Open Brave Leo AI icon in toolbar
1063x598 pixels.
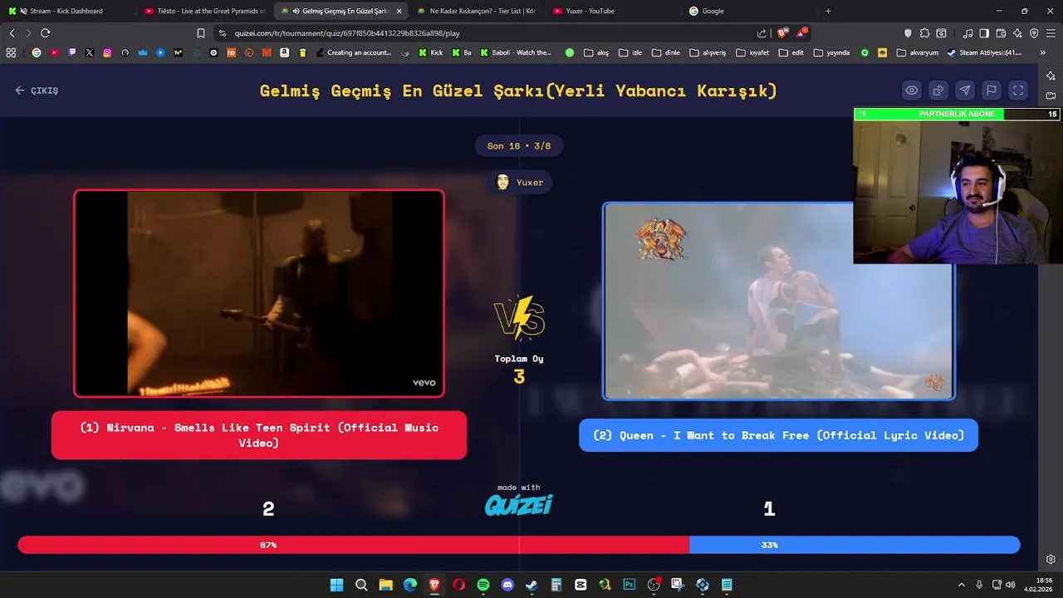click(1017, 33)
